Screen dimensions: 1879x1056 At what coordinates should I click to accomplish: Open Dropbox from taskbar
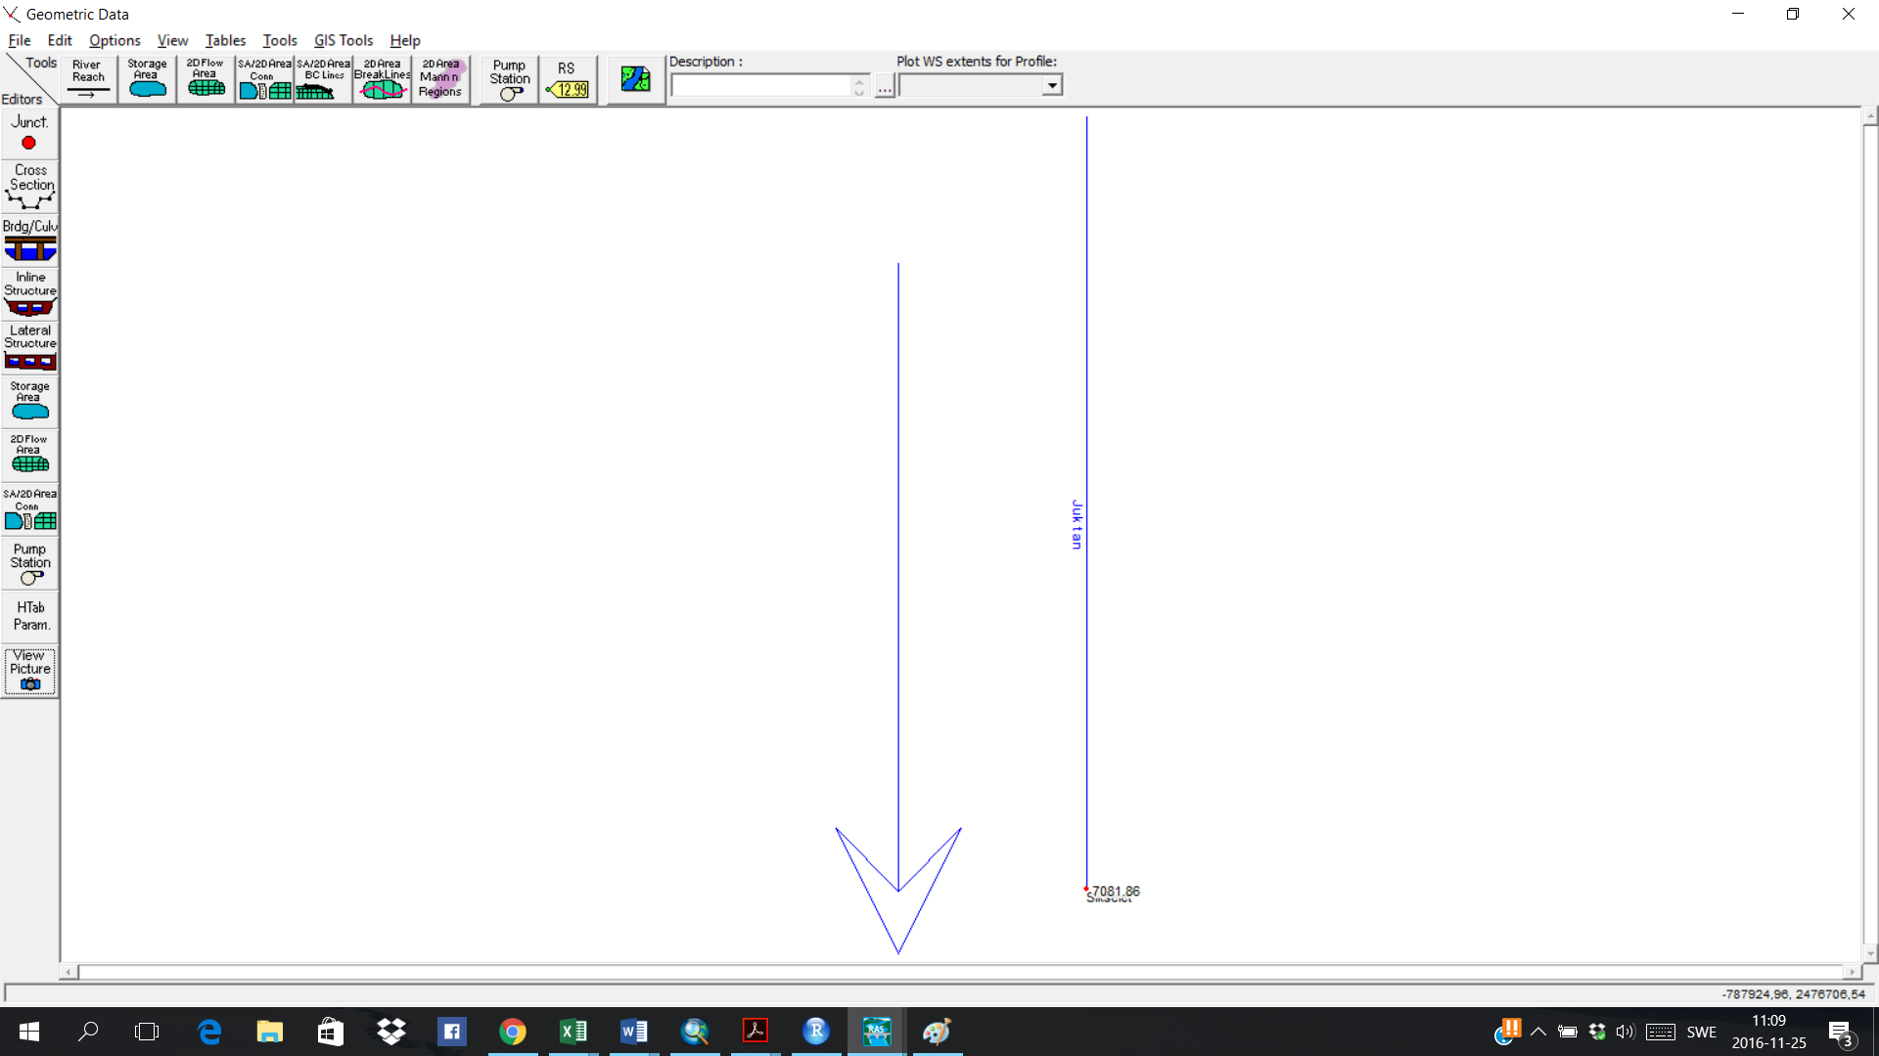click(x=391, y=1032)
